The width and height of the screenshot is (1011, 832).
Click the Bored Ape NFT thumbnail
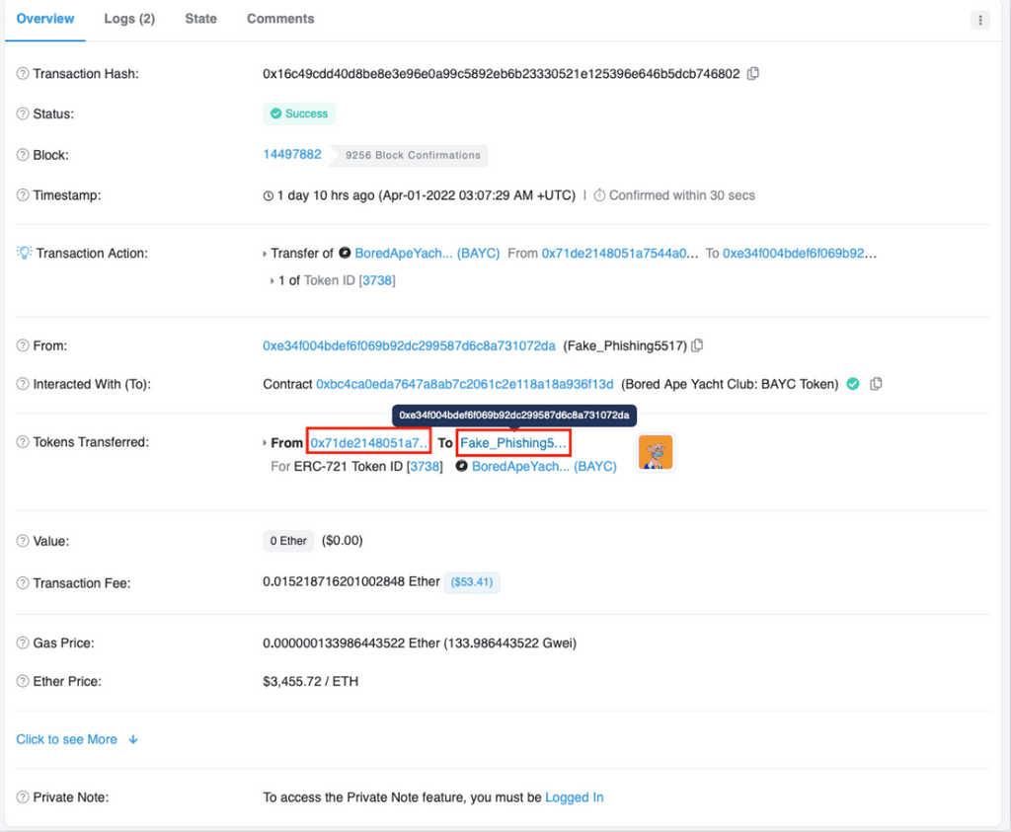(656, 452)
